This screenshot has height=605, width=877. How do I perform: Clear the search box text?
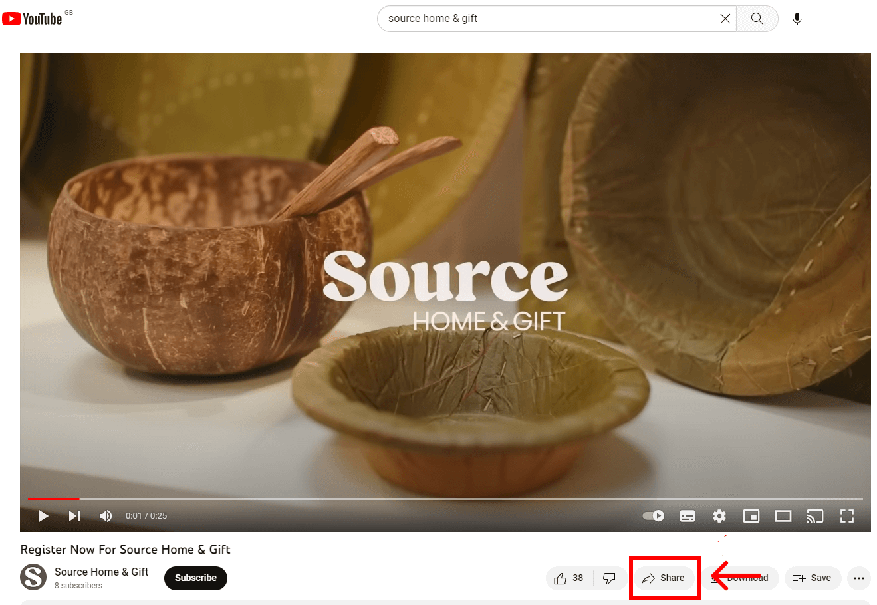(x=725, y=19)
